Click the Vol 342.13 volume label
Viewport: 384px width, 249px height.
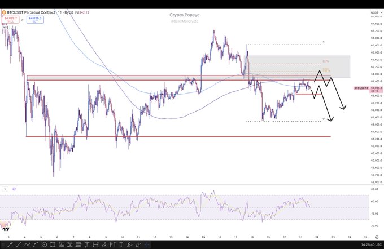click(x=82, y=12)
